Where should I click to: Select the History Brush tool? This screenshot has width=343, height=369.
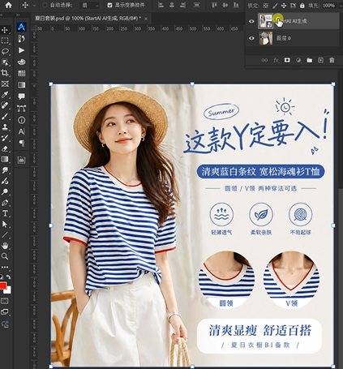[x=5, y=138]
